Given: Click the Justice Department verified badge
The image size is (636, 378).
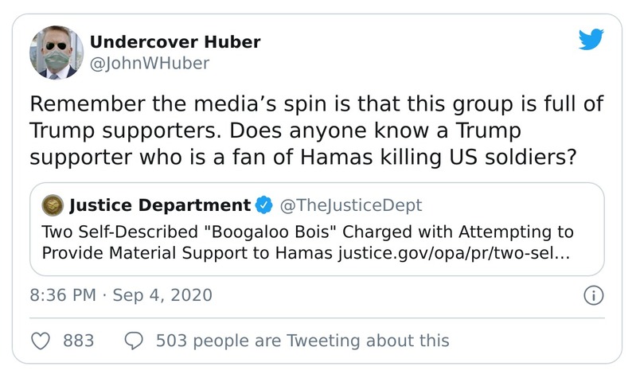Looking at the screenshot, I should click(263, 205).
